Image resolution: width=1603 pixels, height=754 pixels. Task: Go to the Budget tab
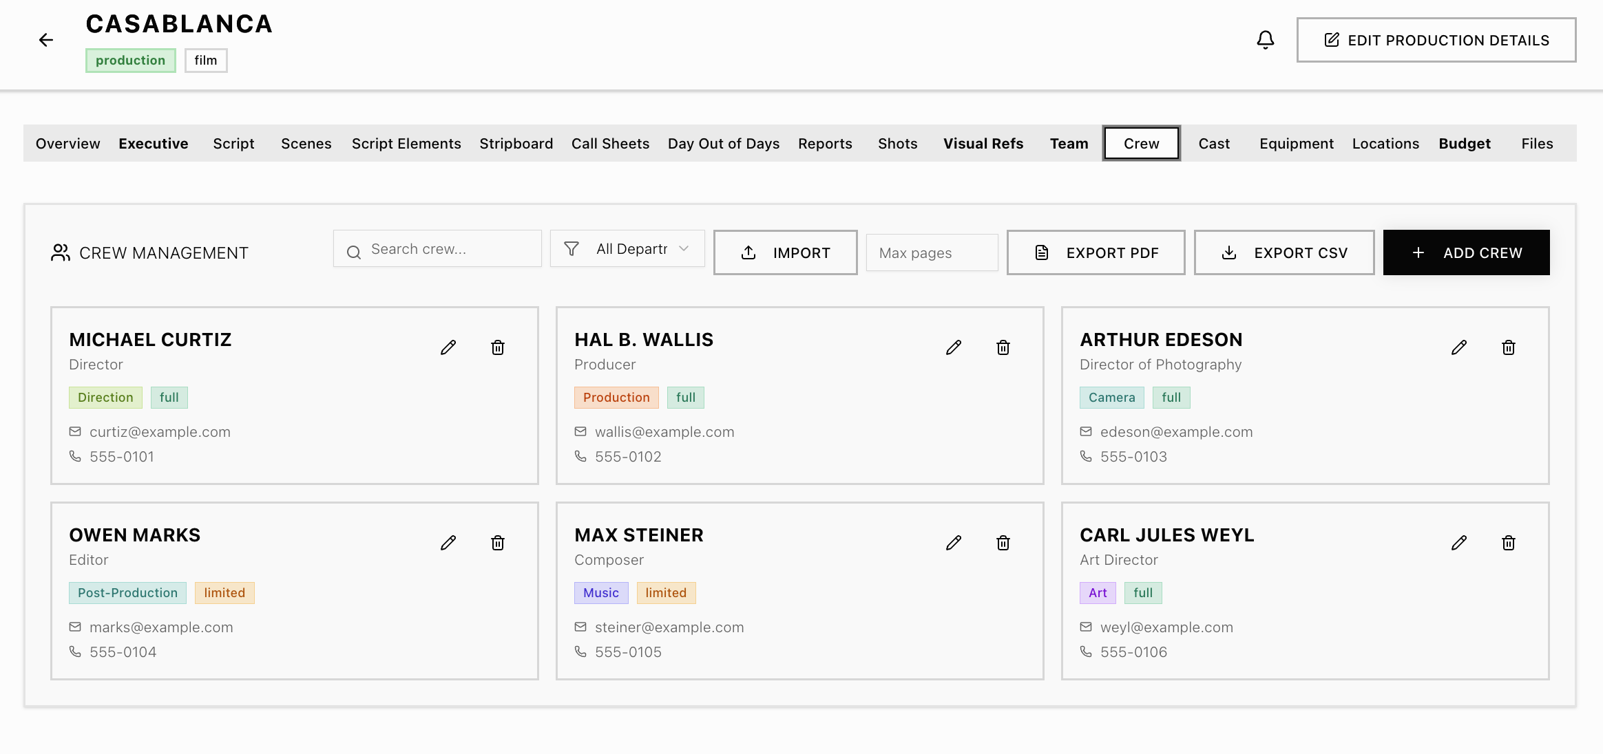(1464, 144)
